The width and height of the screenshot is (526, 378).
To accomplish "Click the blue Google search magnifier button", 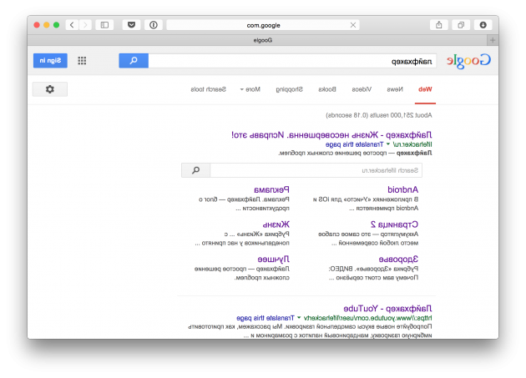I will (x=134, y=61).
